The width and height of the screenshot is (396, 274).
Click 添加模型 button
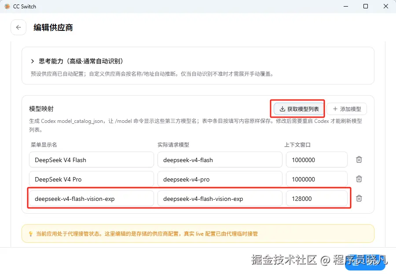point(347,109)
